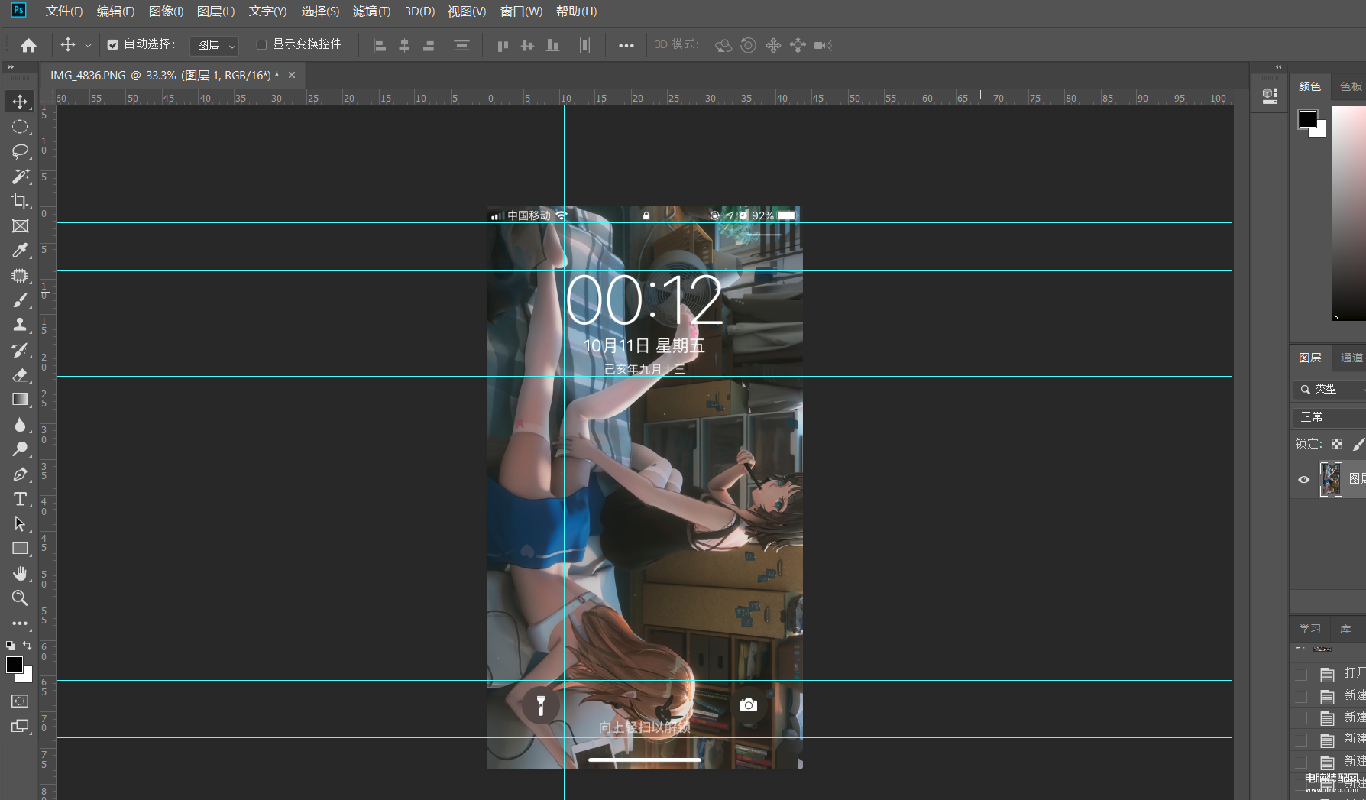Switch to the 通道 tab
Viewport: 1366px width, 800px height.
pyautogui.click(x=1351, y=358)
